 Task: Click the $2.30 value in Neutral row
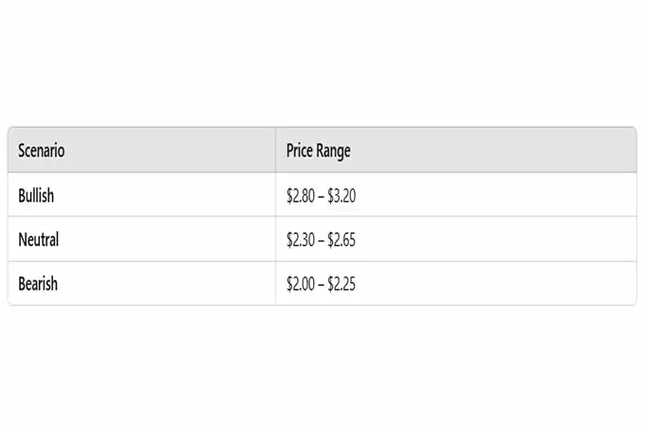300,240
